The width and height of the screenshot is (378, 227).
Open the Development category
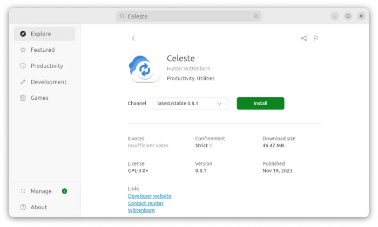tap(48, 82)
